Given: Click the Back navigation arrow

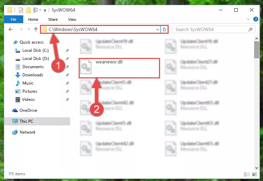Looking at the screenshot, I should pyautogui.click(x=11, y=29).
